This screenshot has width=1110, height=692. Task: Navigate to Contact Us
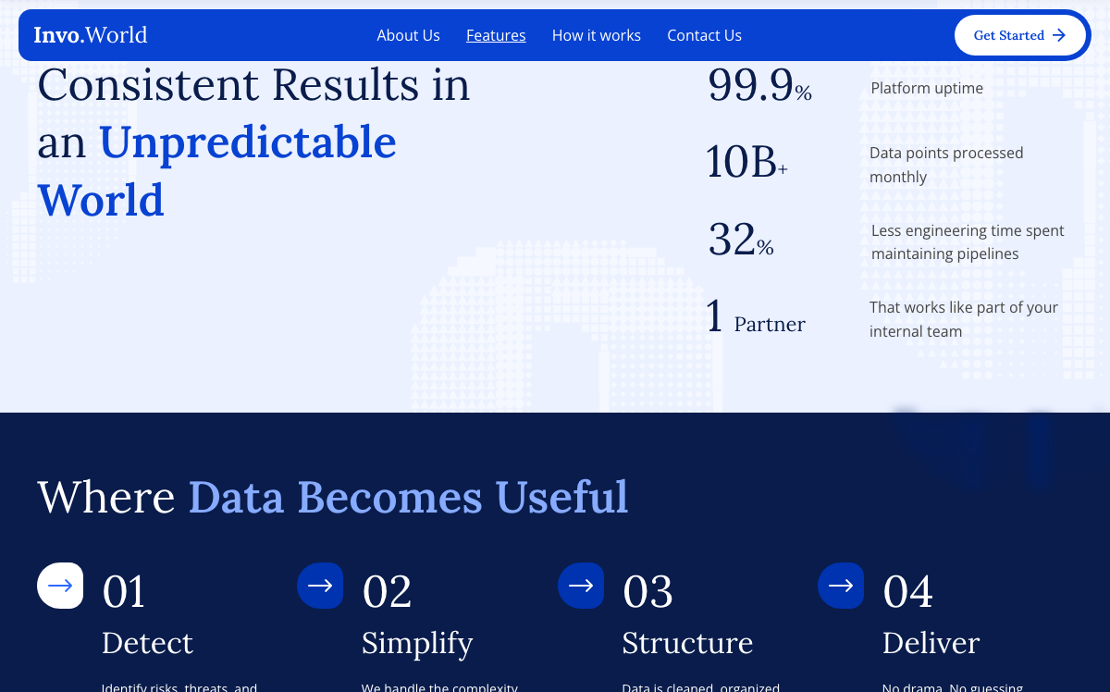click(704, 35)
